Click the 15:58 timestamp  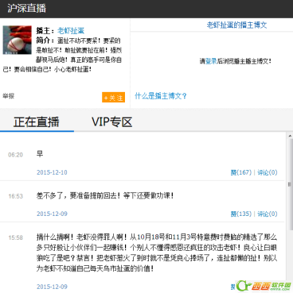click(16, 237)
